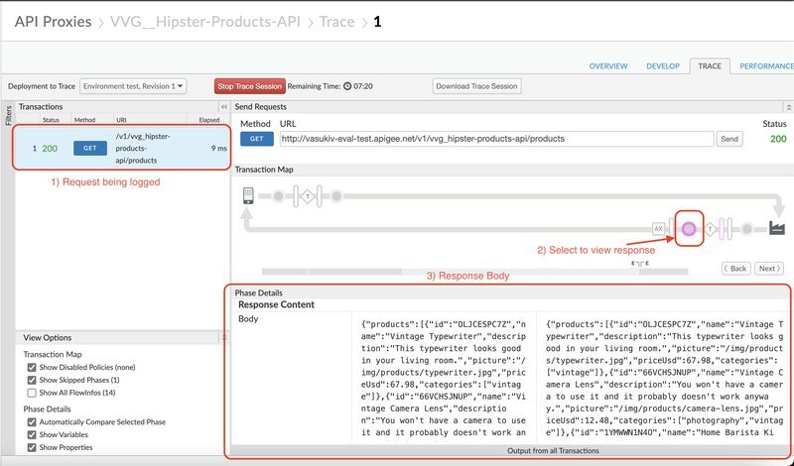Click the mobile phone client icon in Transaction Map
This screenshot has width=794, height=466.
pyautogui.click(x=248, y=195)
